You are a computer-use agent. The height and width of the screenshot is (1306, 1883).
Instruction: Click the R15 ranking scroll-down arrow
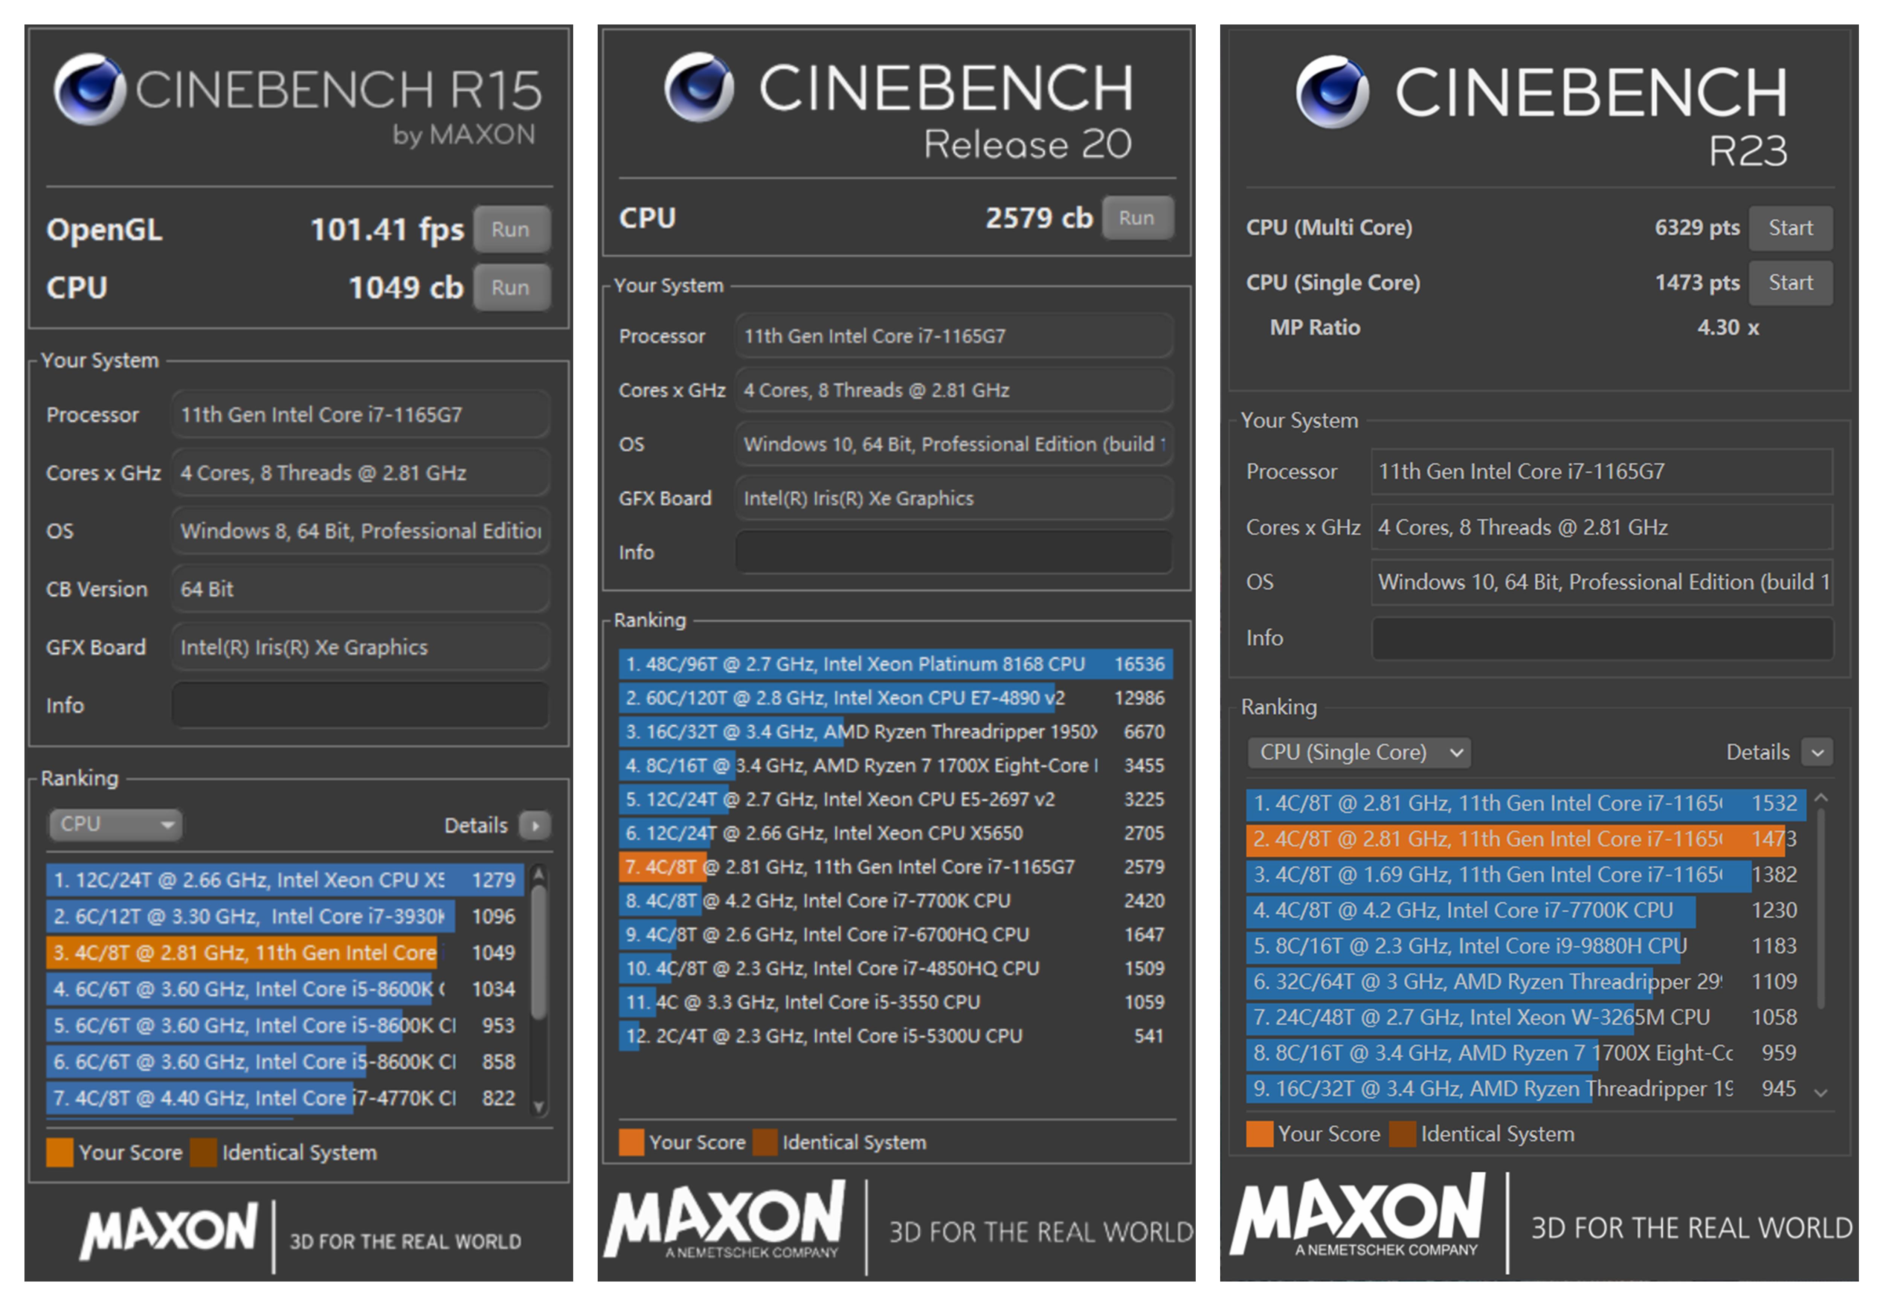(539, 1106)
